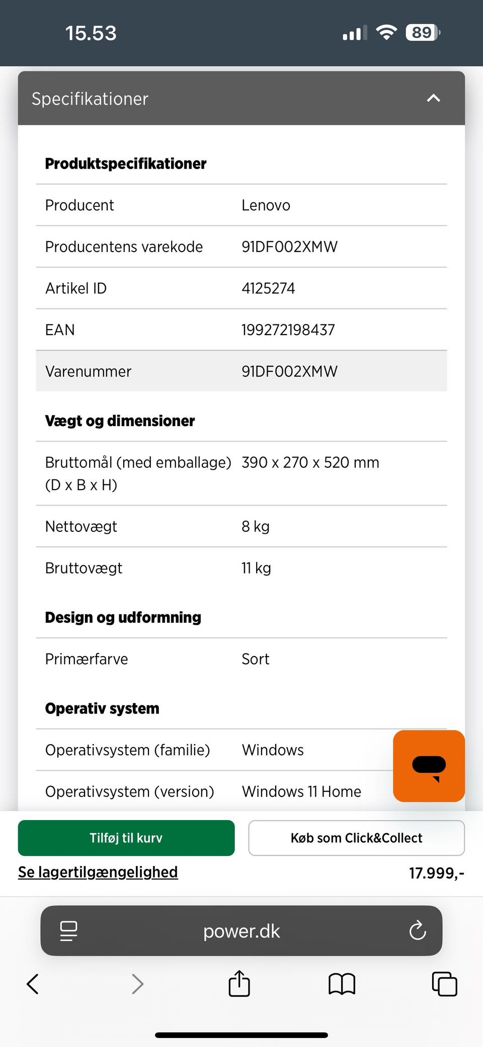Collapse the Specifikationer section chevron
The image size is (483, 1047).
[433, 98]
